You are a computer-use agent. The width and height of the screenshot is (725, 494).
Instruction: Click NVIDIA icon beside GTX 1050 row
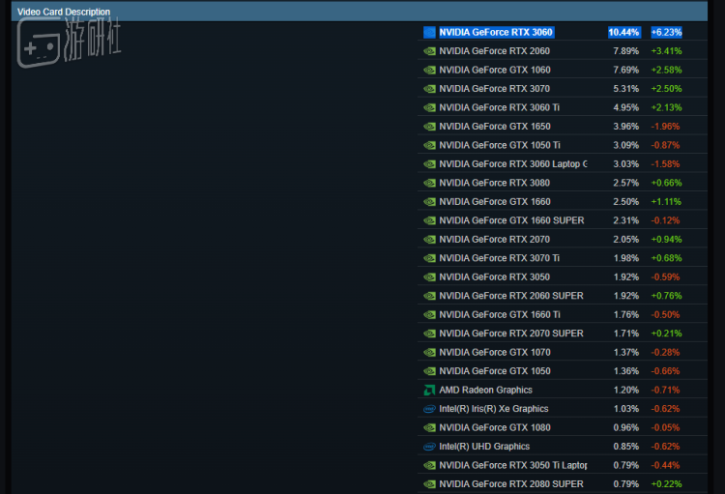point(429,371)
